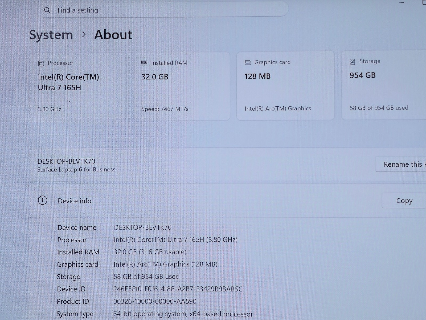This screenshot has height=320, width=426.
Task: Click the search magnifier icon
Action: tap(47, 10)
